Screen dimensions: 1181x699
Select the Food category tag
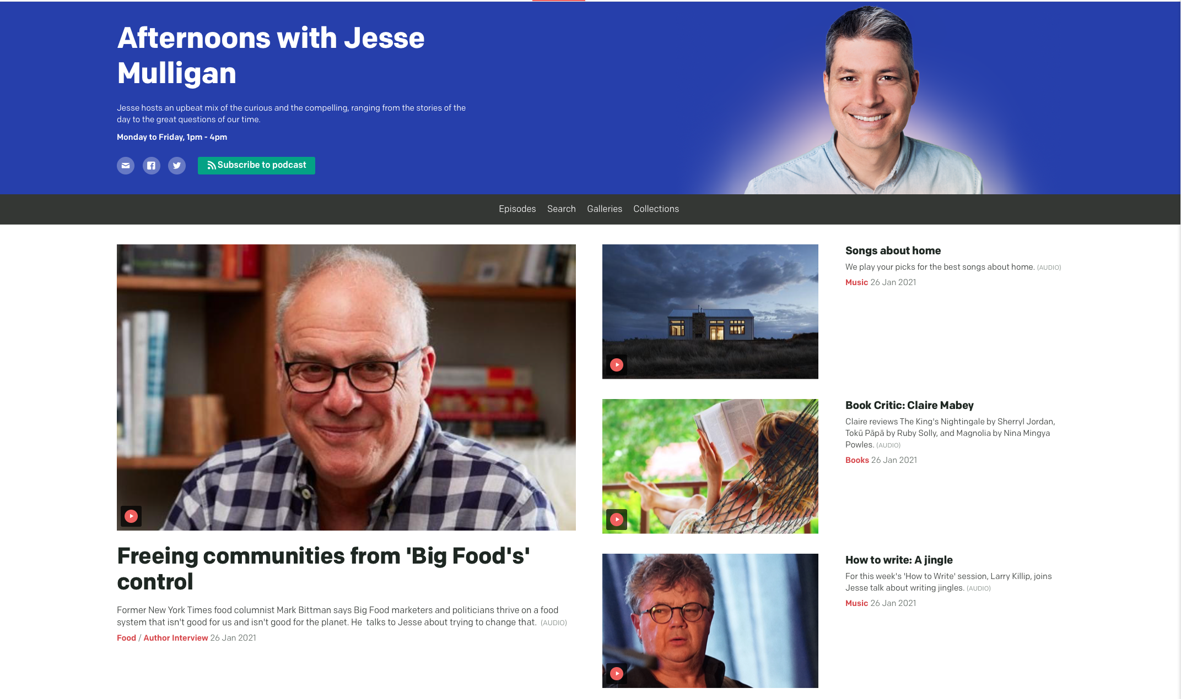point(126,638)
